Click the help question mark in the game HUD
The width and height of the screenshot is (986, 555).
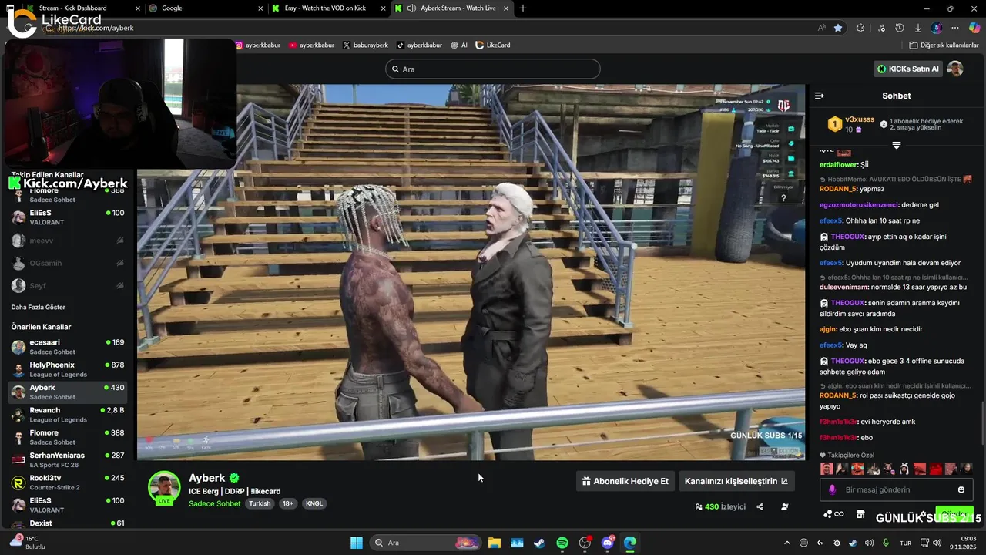click(783, 198)
